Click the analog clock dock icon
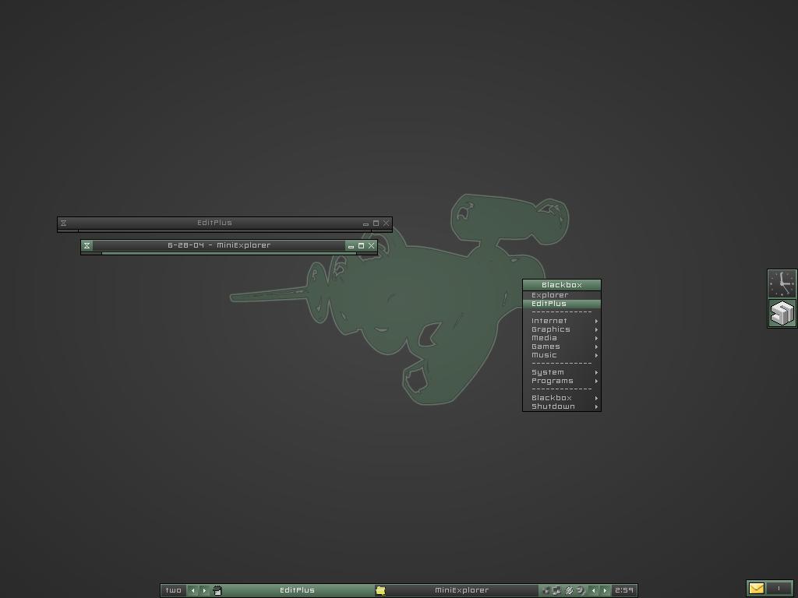The image size is (798, 598). coord(782,283)
